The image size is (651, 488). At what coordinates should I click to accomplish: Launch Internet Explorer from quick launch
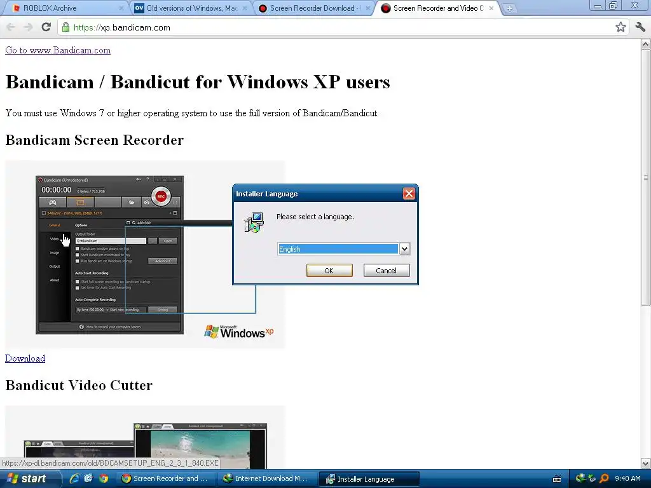(x=74, y=478)
